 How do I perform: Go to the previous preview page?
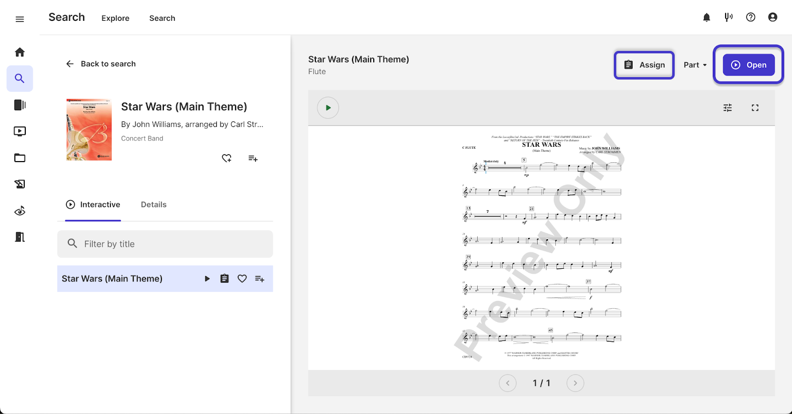click(508, 383)
